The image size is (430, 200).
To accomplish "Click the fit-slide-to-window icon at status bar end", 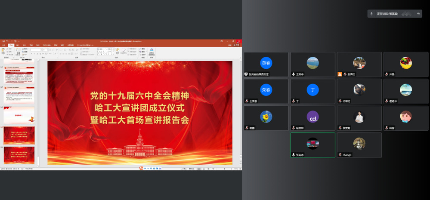I will [240, 169].
